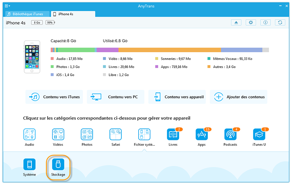Screen dimensions: 292x185
Task: Click the 'Audio : 17,85 Mo' legend text
Action: pyautogui.click(x=70, y=59)
